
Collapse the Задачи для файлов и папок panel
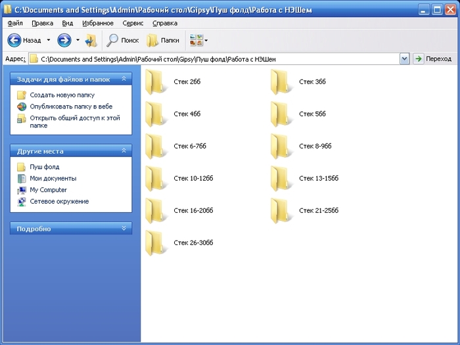[x=124, y=79]
